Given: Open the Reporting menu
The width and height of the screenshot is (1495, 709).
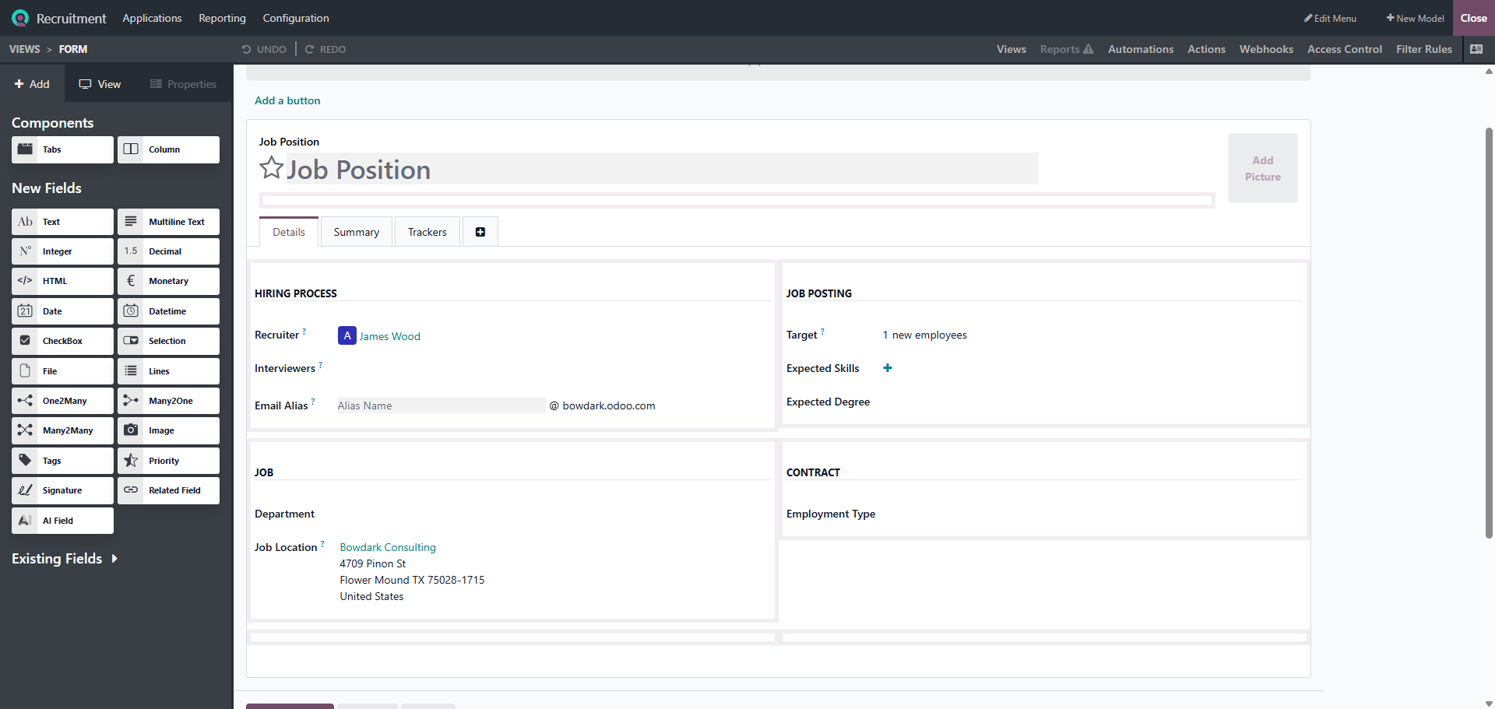Looking at the screenshot, I should [222, 18].
